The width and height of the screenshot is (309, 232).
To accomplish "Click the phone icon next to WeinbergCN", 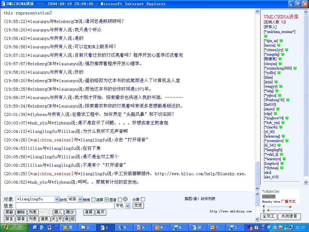I will [288, 100].
